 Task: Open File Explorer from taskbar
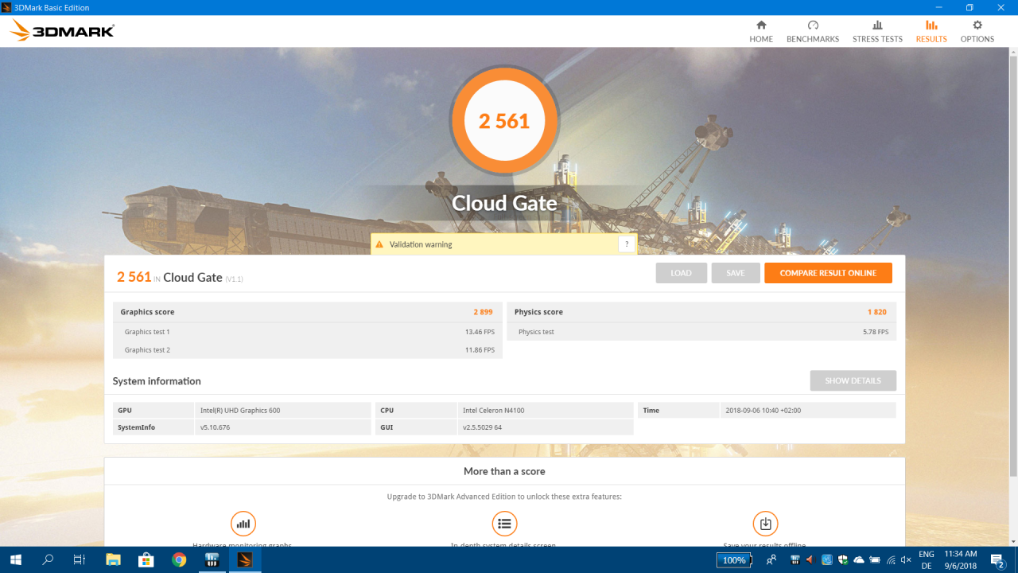(x=113, y=559)
